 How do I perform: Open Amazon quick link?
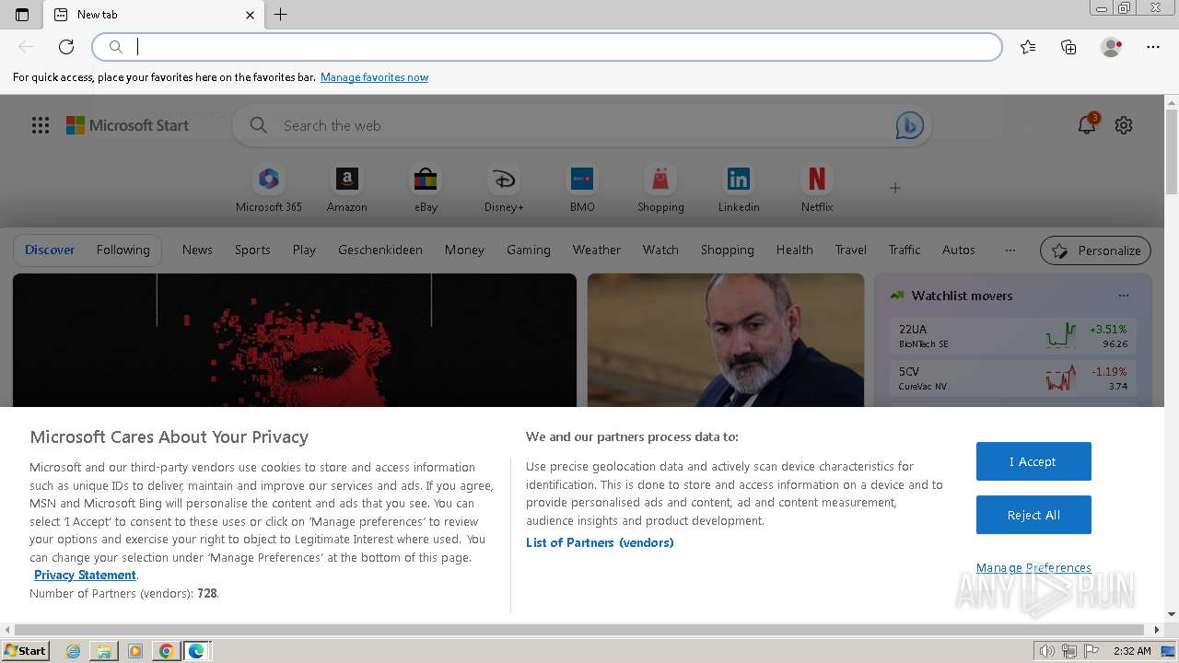(347, 189)
